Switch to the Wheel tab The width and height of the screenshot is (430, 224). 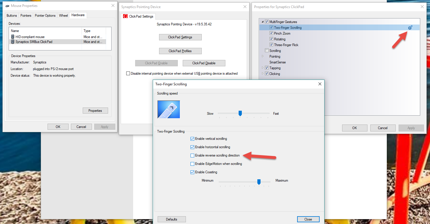click(x=63, y=15)
